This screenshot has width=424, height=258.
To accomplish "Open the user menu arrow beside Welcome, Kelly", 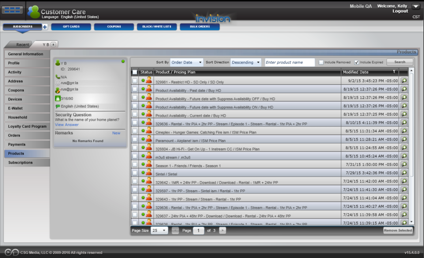I will pos(416,6).
